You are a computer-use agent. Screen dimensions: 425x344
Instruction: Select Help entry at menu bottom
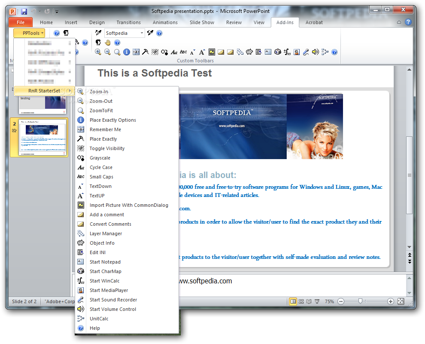(127, 328)
